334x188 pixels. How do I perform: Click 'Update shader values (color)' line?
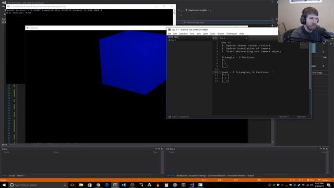pyautogui.click(x=247, y=45)
